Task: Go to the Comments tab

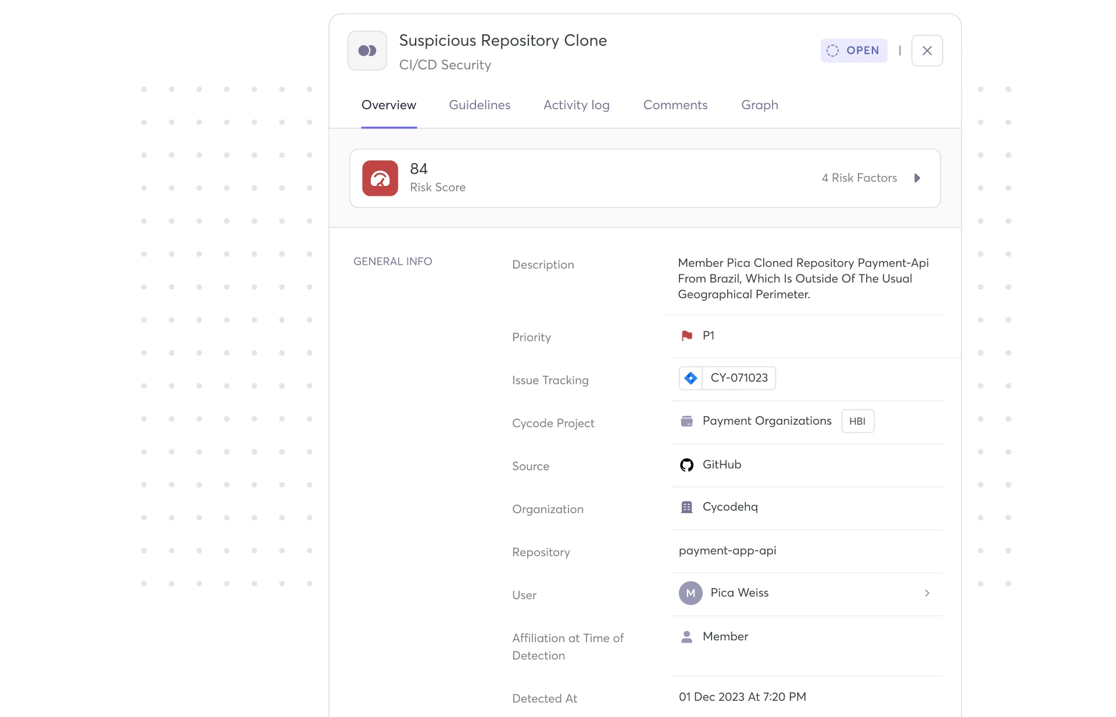Action: 675,105
